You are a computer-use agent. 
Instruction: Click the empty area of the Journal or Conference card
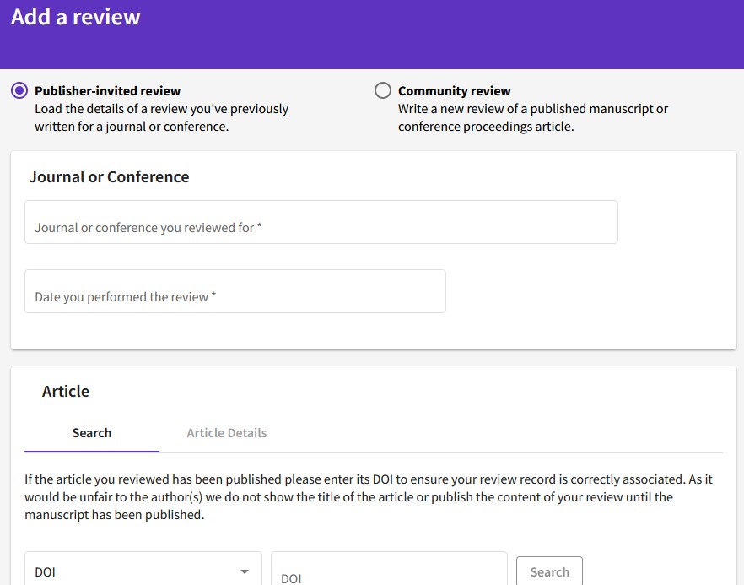point(589,295)
